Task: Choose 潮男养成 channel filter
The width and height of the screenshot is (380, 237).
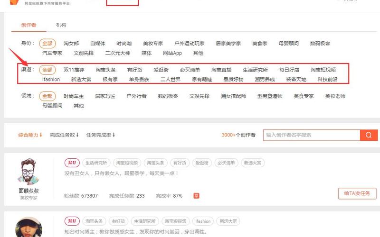Action: point(265,79)
